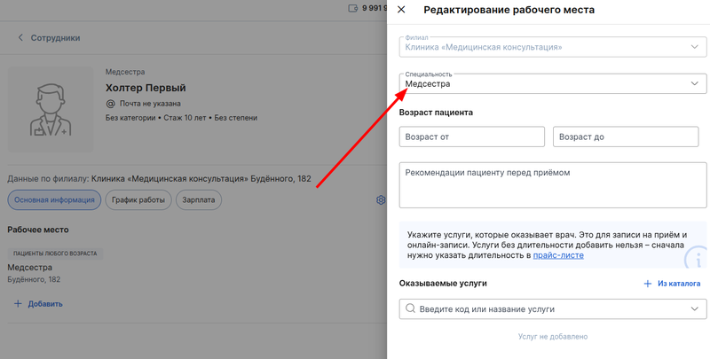Click the service code search field
Screen dimensions: 710x359
(553, 308)
